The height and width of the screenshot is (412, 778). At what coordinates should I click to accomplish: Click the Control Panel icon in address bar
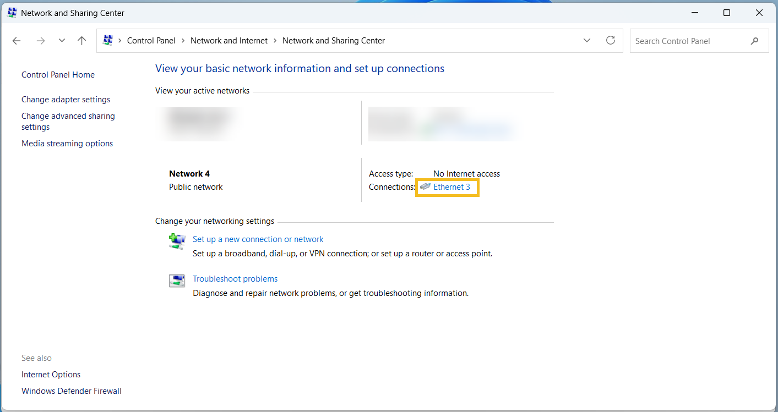(x=108, y=41)
